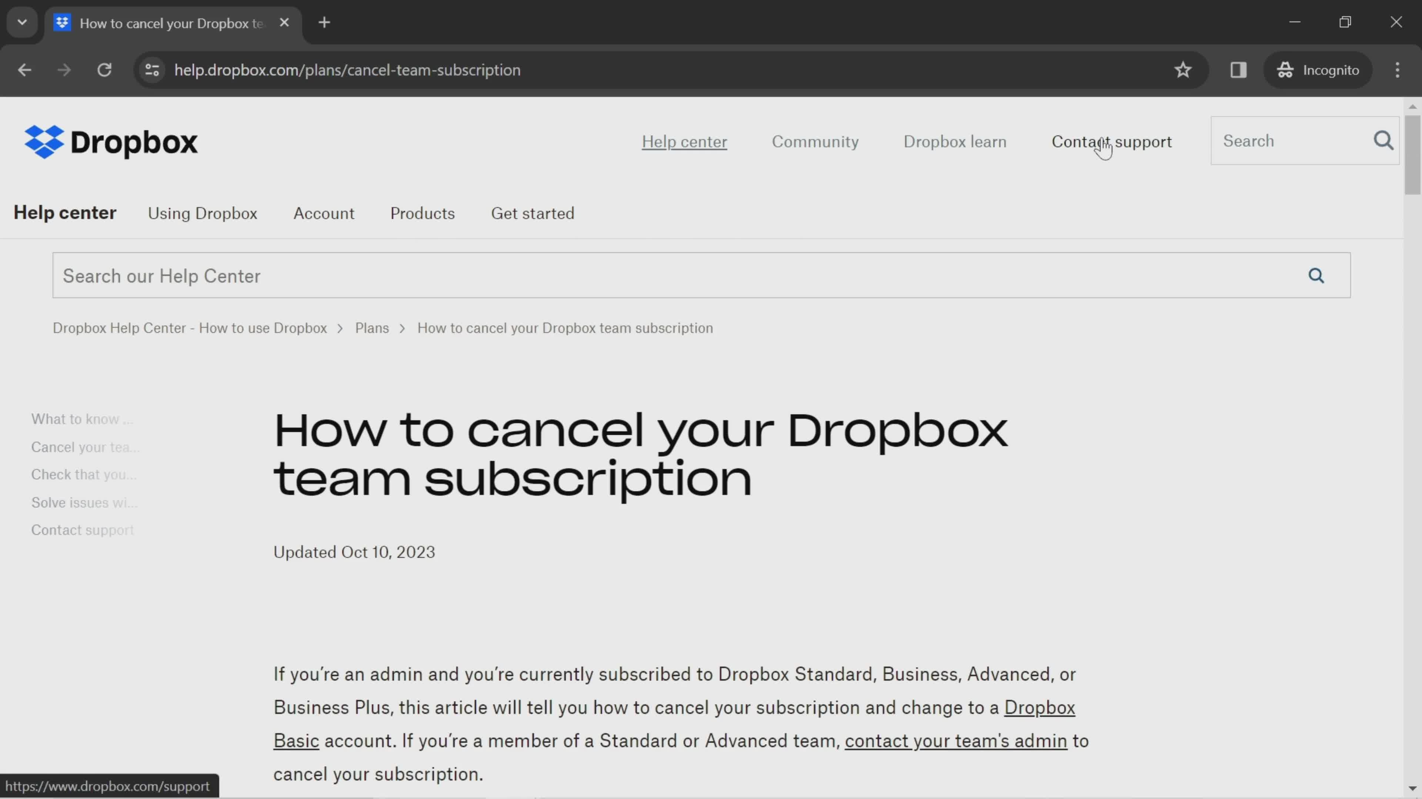Click the scrollbar down arrow
This screenshot has width=1422, height=799.
[1413, 789]
